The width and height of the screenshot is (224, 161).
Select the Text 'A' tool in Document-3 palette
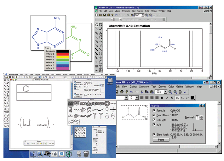pyautogui.click(x=101, y=33)
